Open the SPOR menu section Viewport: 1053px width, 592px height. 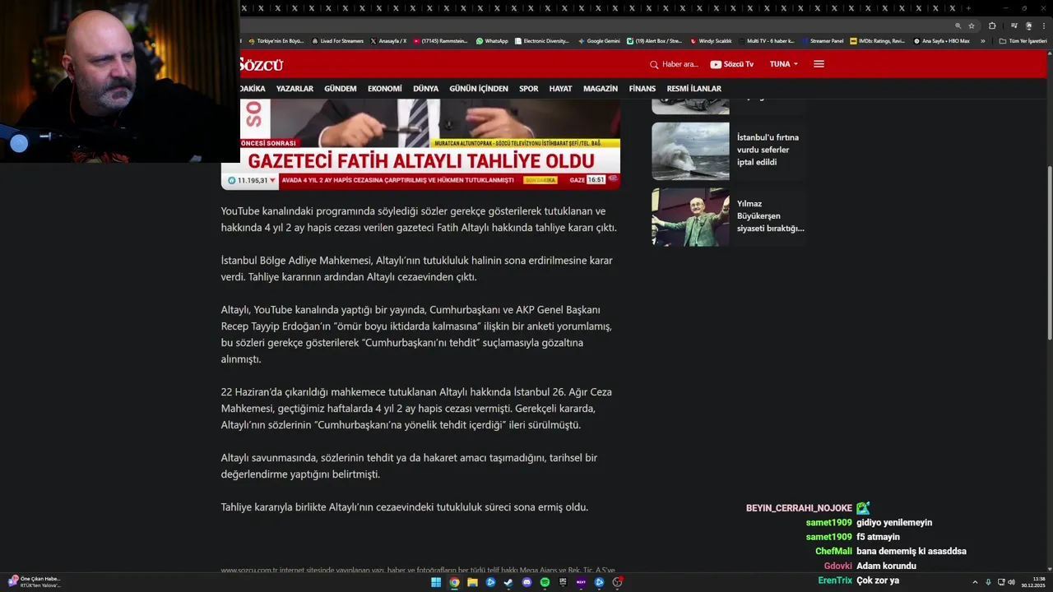[x=529, y=89]
